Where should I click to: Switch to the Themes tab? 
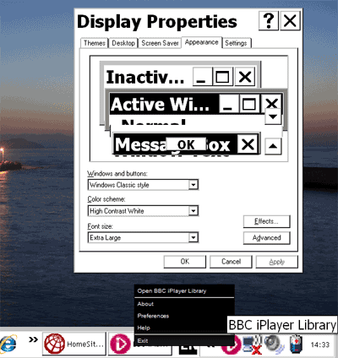(x=95, y=43)
